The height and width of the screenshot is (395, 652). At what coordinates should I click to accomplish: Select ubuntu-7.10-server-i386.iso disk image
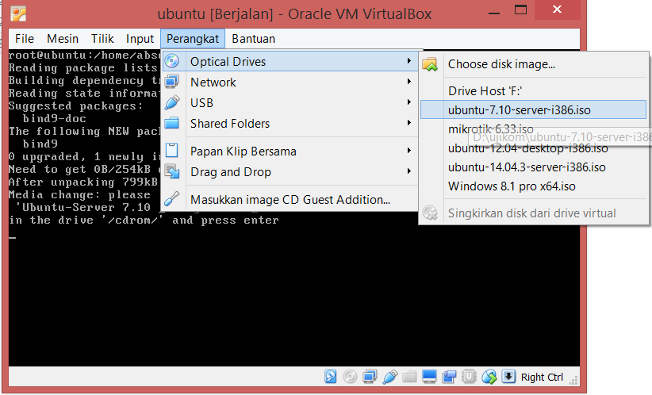coord(534,109)
